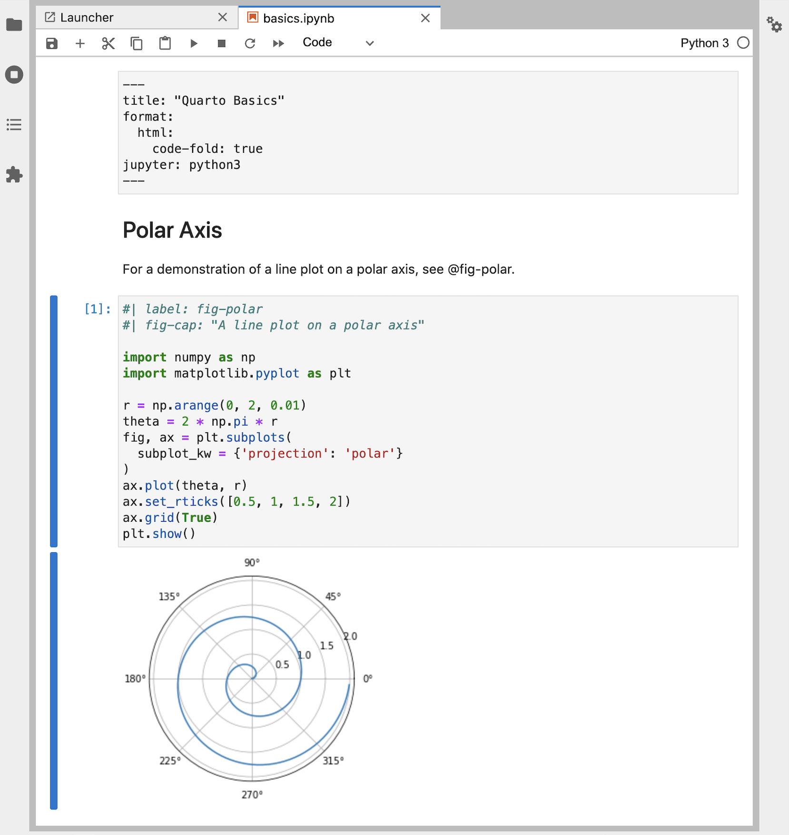Select the basics.ipynb notebook tab
This screenshot has height=835, width=789.
pos(298,18)
